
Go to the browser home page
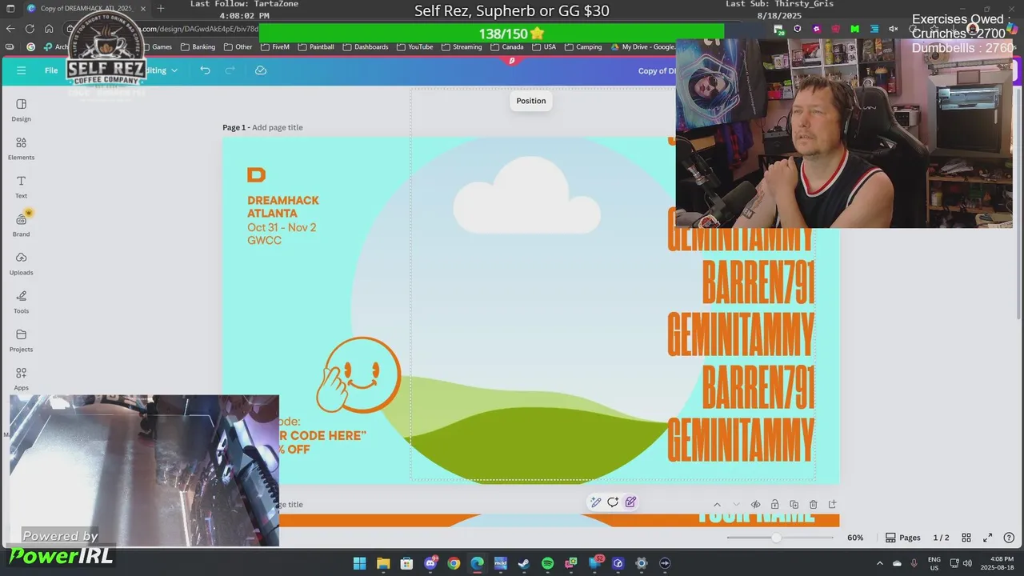click(49, 28)
